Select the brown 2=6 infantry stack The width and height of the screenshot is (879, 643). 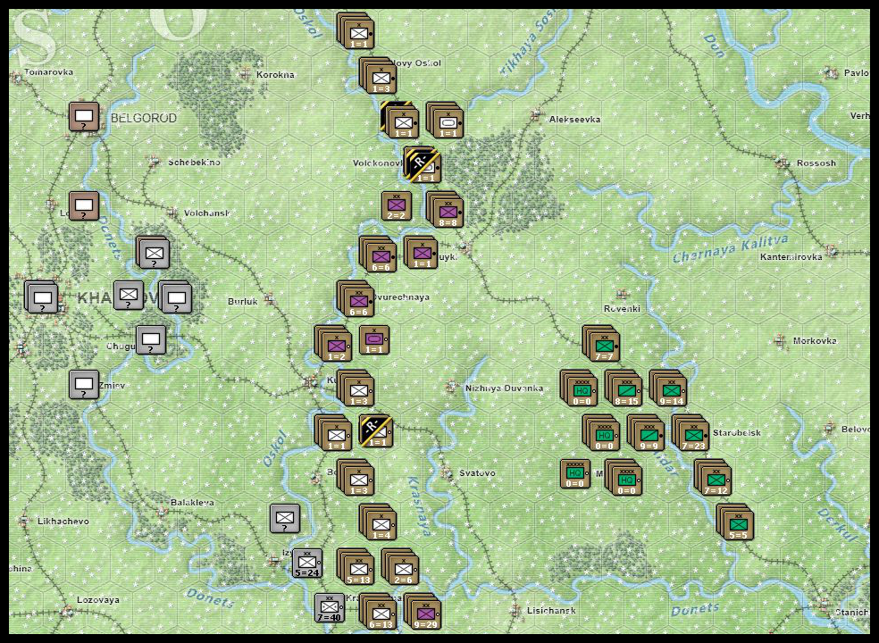pyautogui.click(x=400, y=567)
